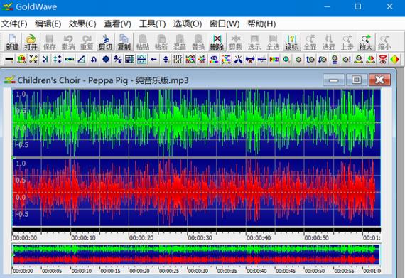Click the 粘贴 (Paste) toolbar button

(x=143, y=42)
